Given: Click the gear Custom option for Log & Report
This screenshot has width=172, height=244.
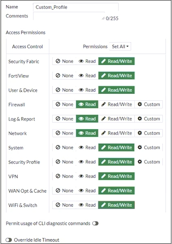Looking at the screenshot, I should click(149, 119).
